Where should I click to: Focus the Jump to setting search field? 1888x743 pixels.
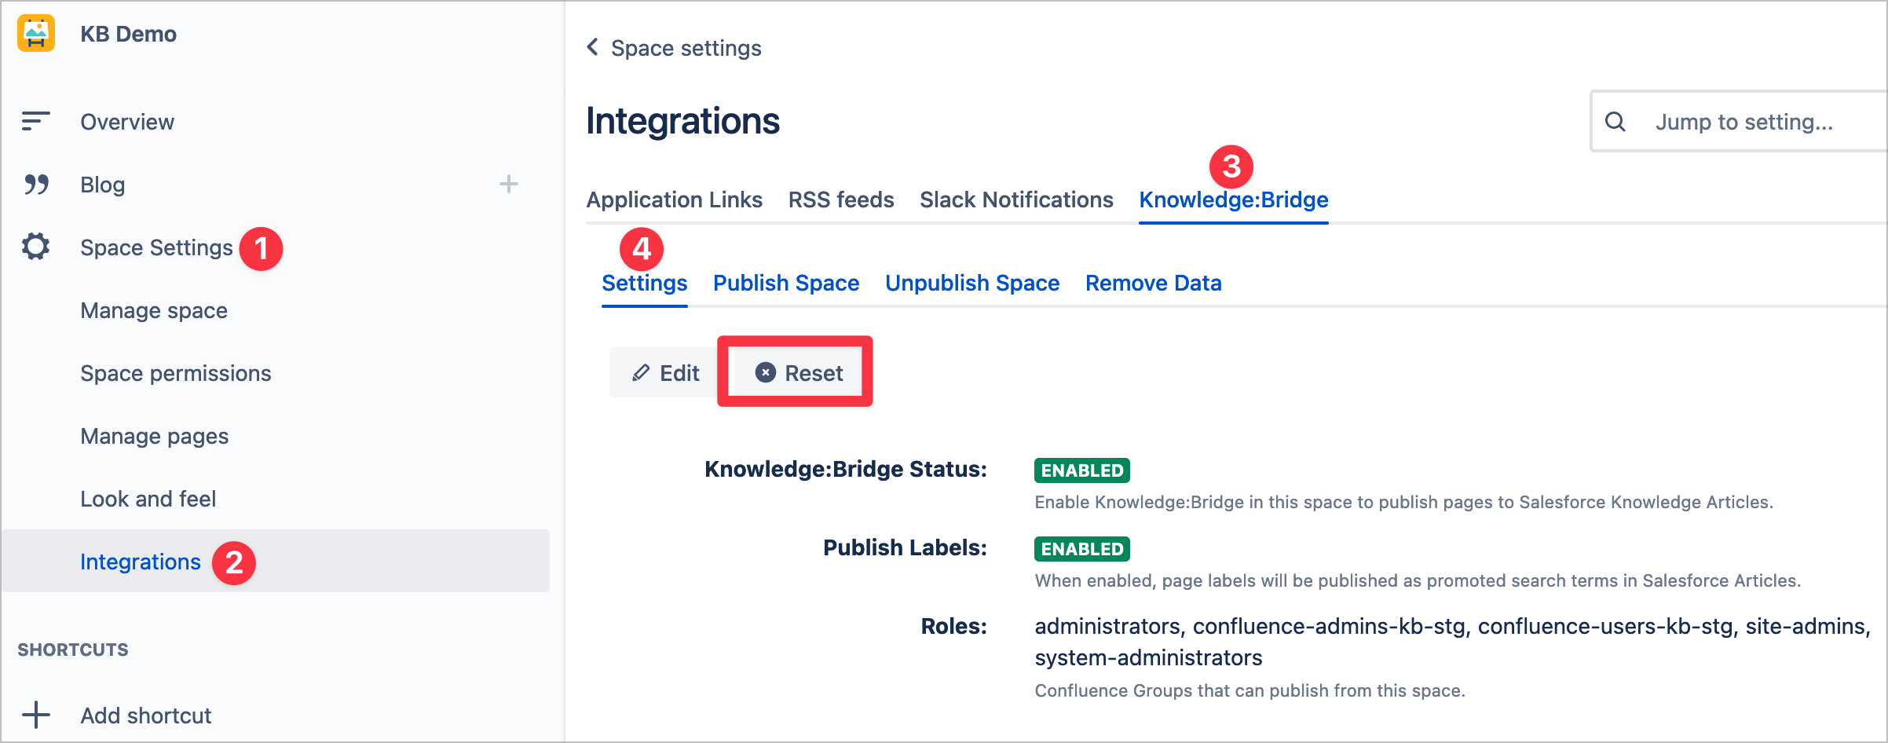click(x=1759, y=122)
